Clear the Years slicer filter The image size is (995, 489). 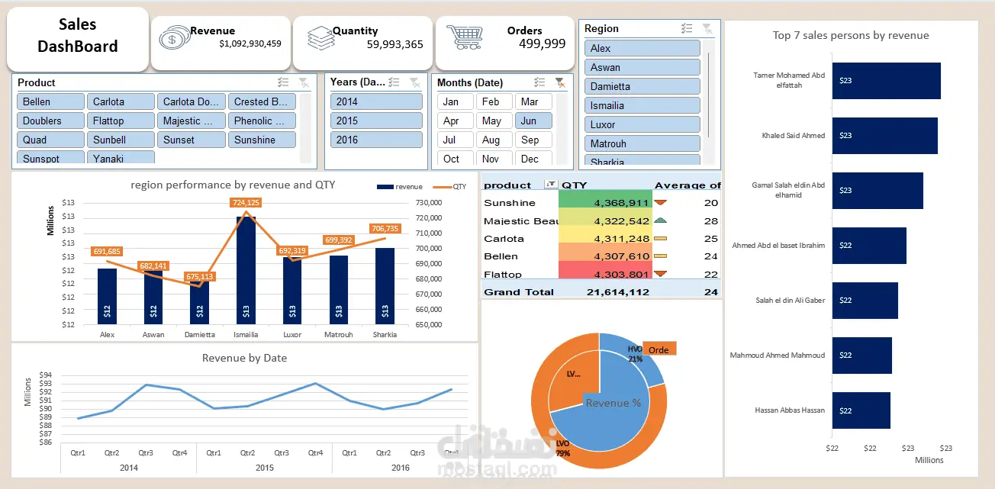414,82
